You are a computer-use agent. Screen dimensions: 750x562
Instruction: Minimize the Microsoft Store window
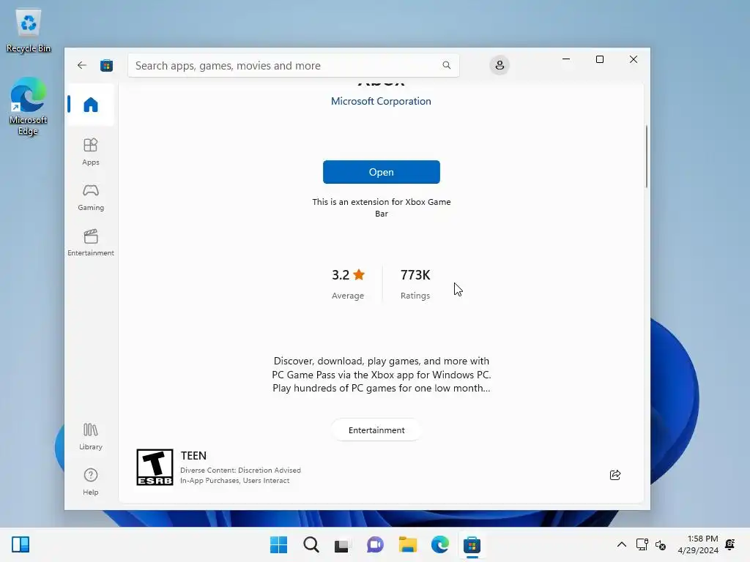566,59
